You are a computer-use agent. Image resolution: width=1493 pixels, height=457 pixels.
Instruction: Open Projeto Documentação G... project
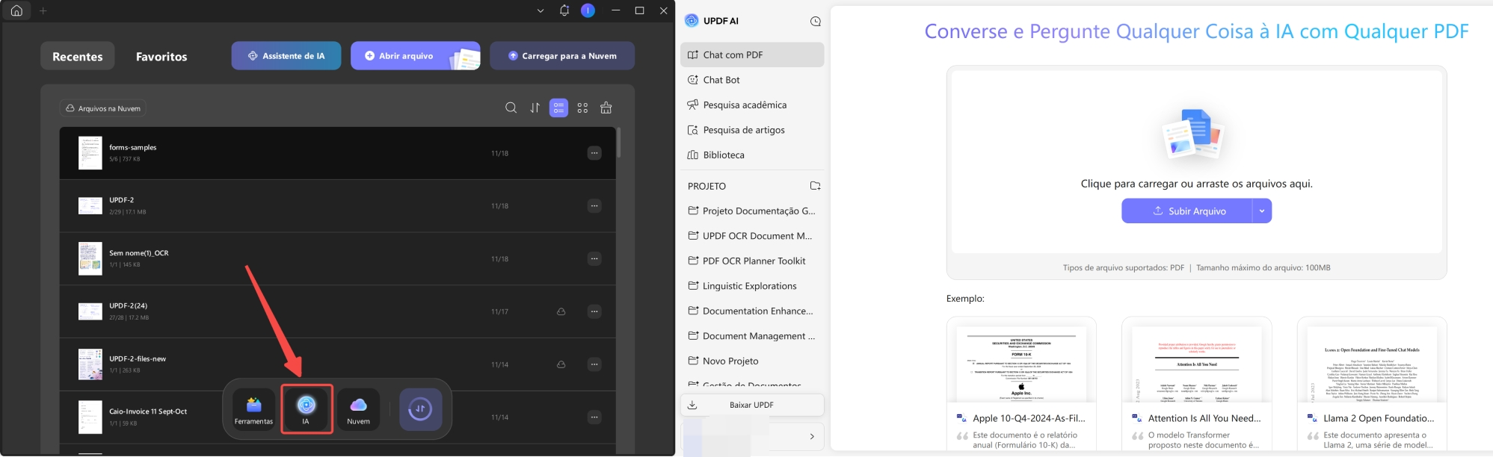tap(752, 211)
